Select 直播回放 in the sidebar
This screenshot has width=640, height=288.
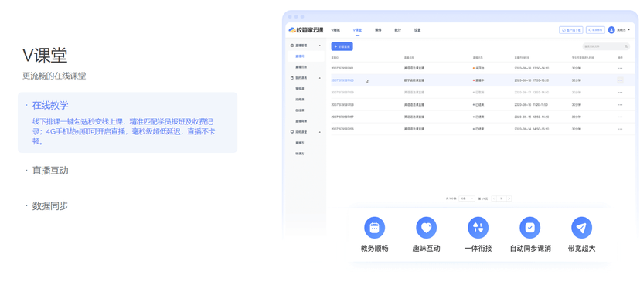(301, 67)
